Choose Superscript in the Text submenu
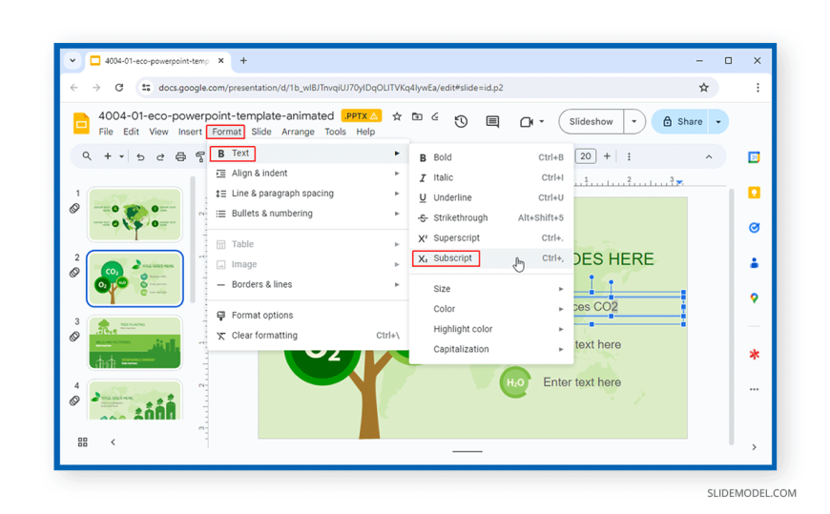 [491, 238]
